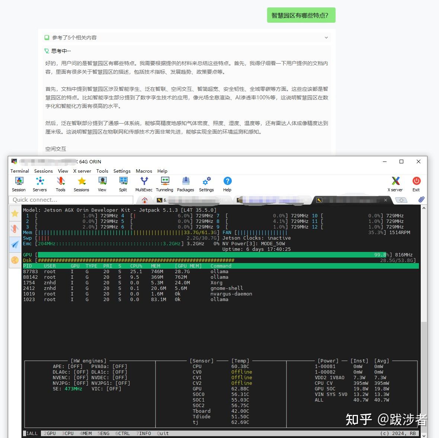
Task: Open the Home tab with house icon
Action: (x=145, y=200)
